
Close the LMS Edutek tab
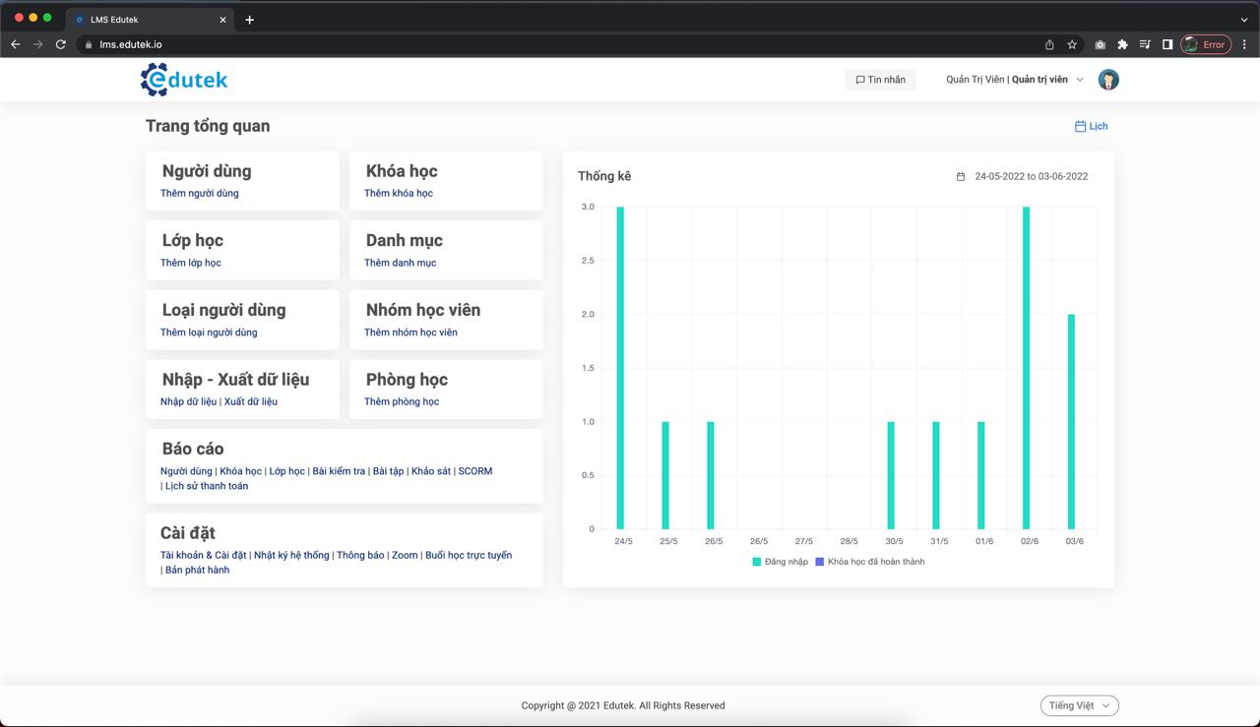tap(222, 20)
